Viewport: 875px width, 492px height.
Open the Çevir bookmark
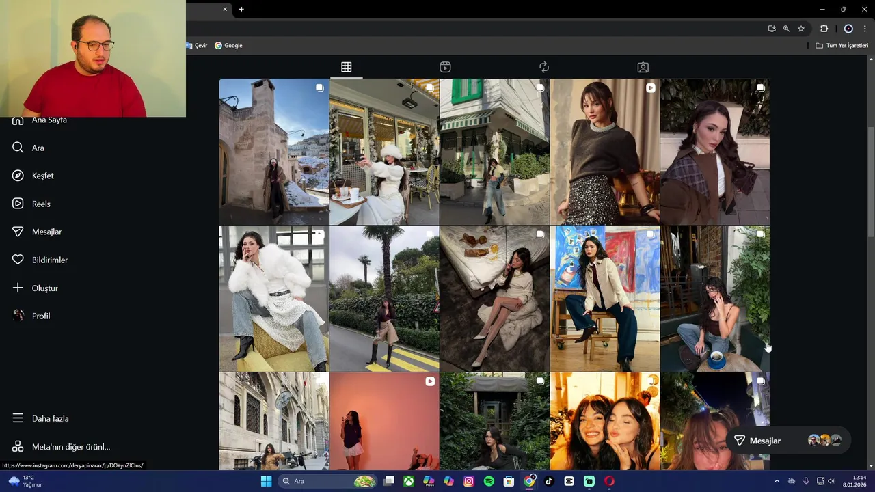pyautogui.click(x=196, y=46)
